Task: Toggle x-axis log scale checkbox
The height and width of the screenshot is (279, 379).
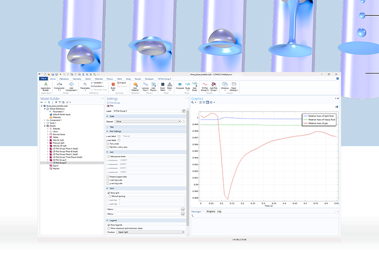Action: point(108,180)
